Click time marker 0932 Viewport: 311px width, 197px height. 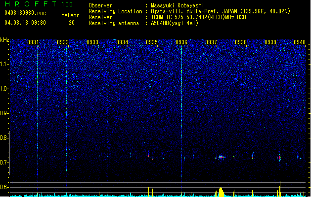tap(63, 42)
